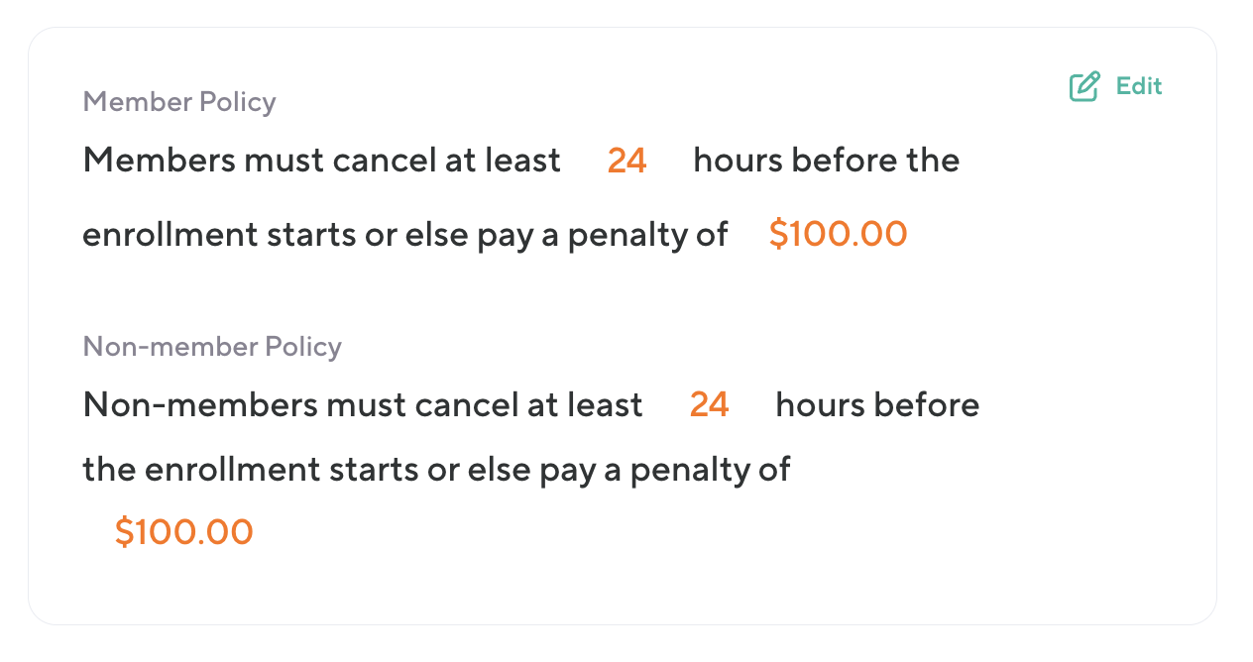Click the non-member penalty amount $100.00
Viewport: 1253px width, 662px height.
pyautogui.click(x=183, y=532)
